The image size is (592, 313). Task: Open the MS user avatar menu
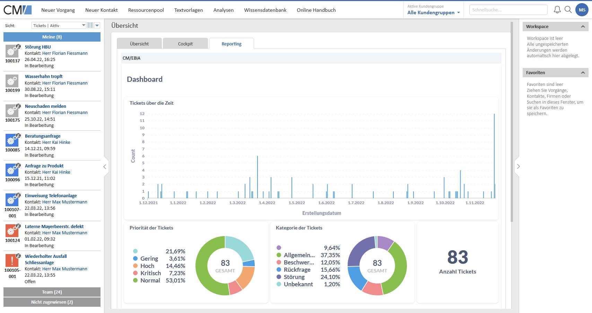582,10
